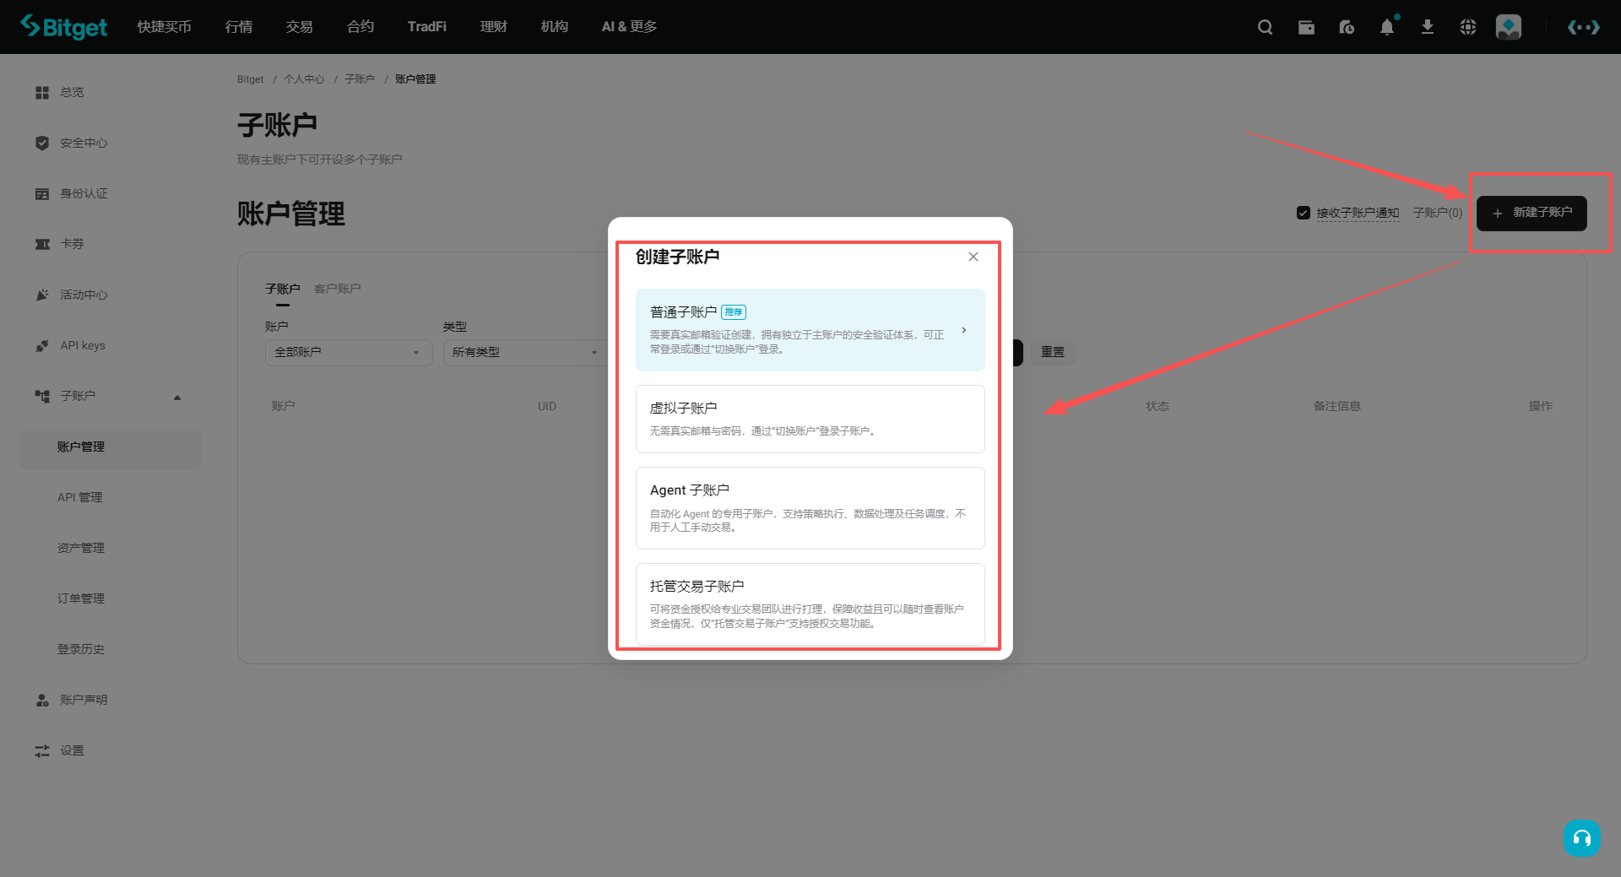Open the wallet assets icon

(1306, 27)
